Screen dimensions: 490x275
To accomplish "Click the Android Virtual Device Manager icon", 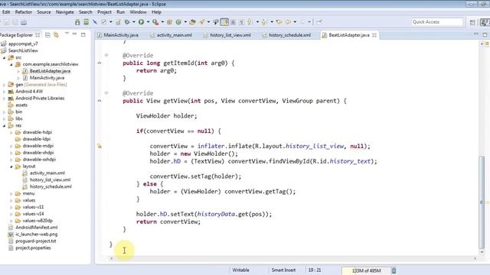I will [86, 22].
